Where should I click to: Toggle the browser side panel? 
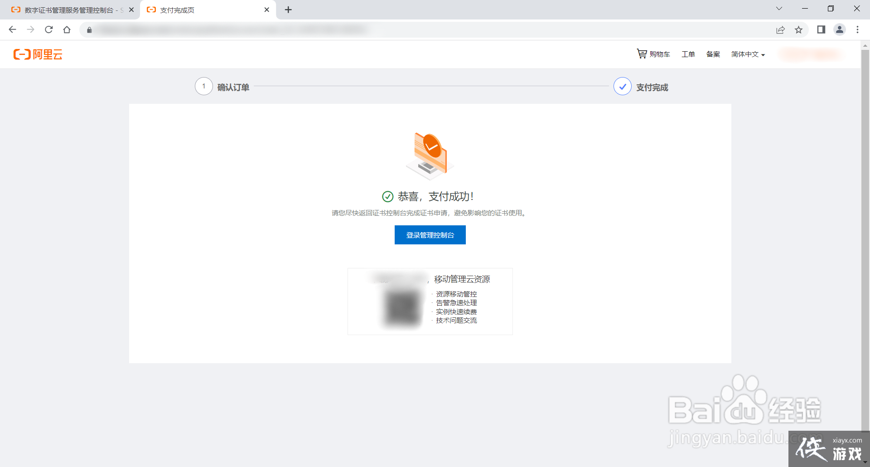821,29
